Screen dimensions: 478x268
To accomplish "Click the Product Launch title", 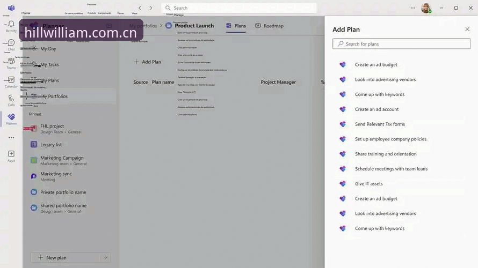I will (194, 26).
